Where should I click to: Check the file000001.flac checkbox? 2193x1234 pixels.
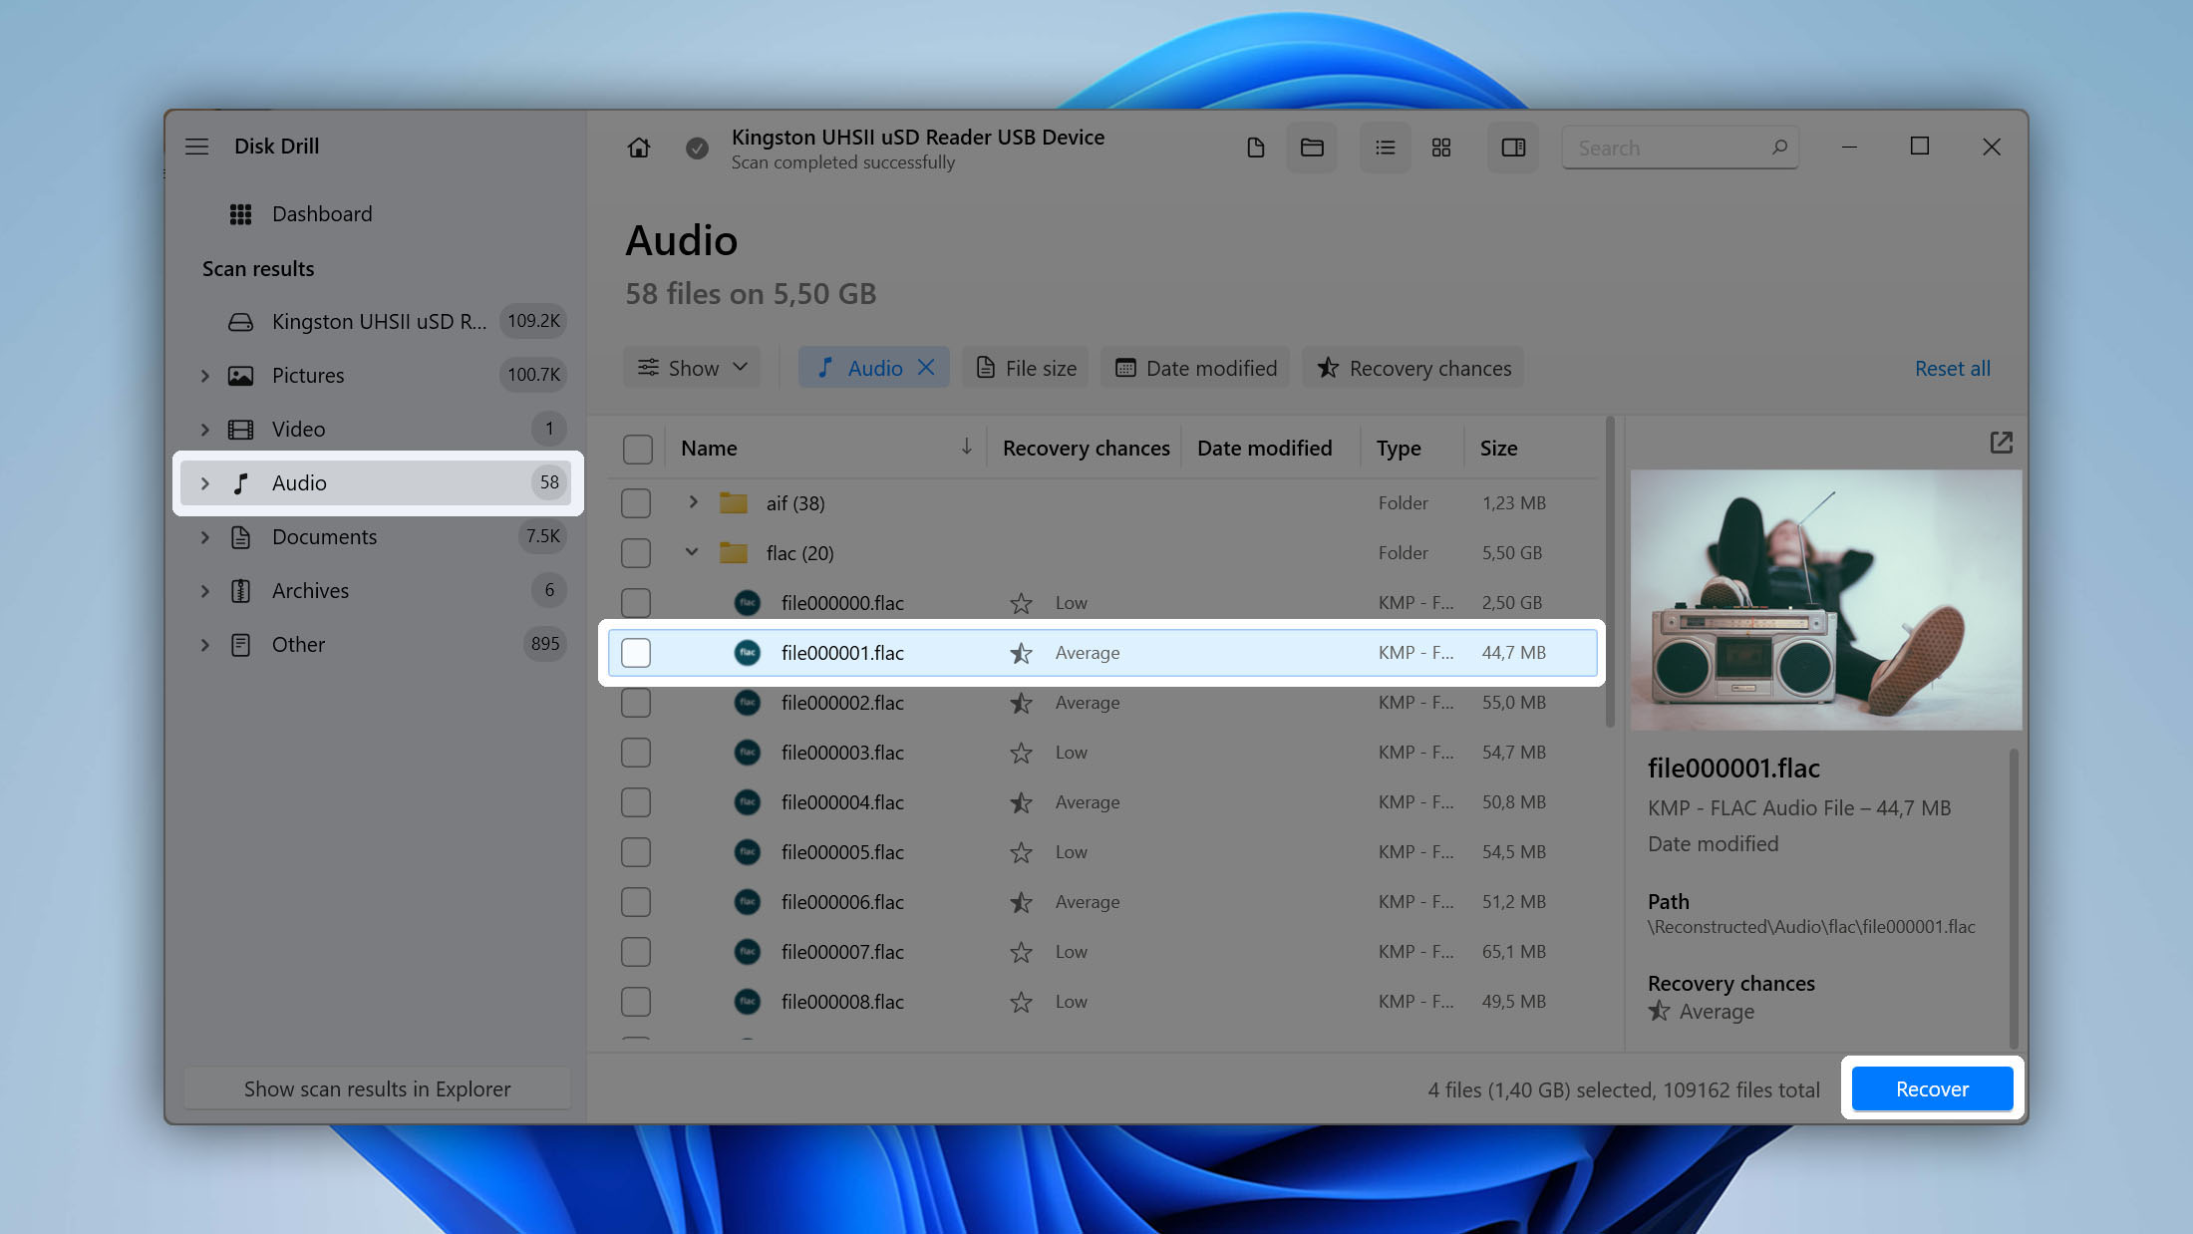pos(636,653)
